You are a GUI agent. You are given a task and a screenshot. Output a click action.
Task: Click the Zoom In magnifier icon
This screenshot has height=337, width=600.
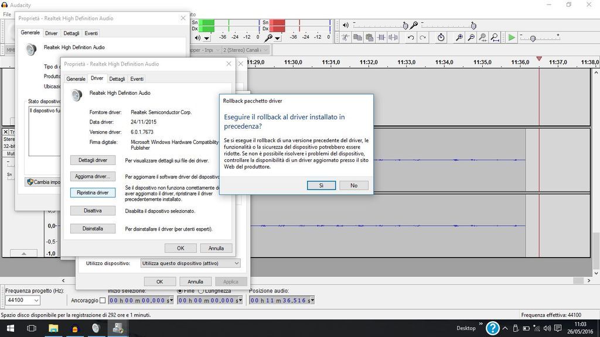[460, 37]
